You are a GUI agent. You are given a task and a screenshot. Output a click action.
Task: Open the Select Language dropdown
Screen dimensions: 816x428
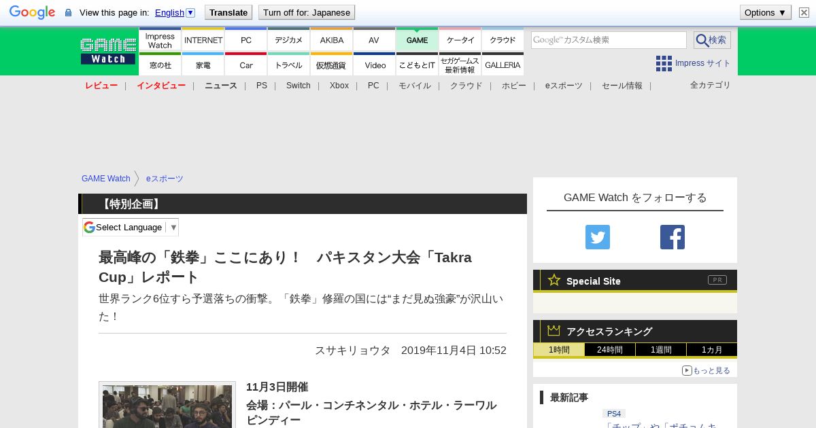click(x=131, y=227)
